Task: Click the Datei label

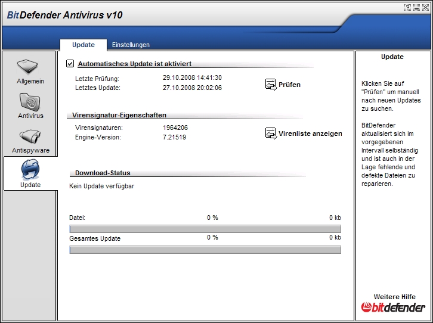Action: click(x=77, y=218)
